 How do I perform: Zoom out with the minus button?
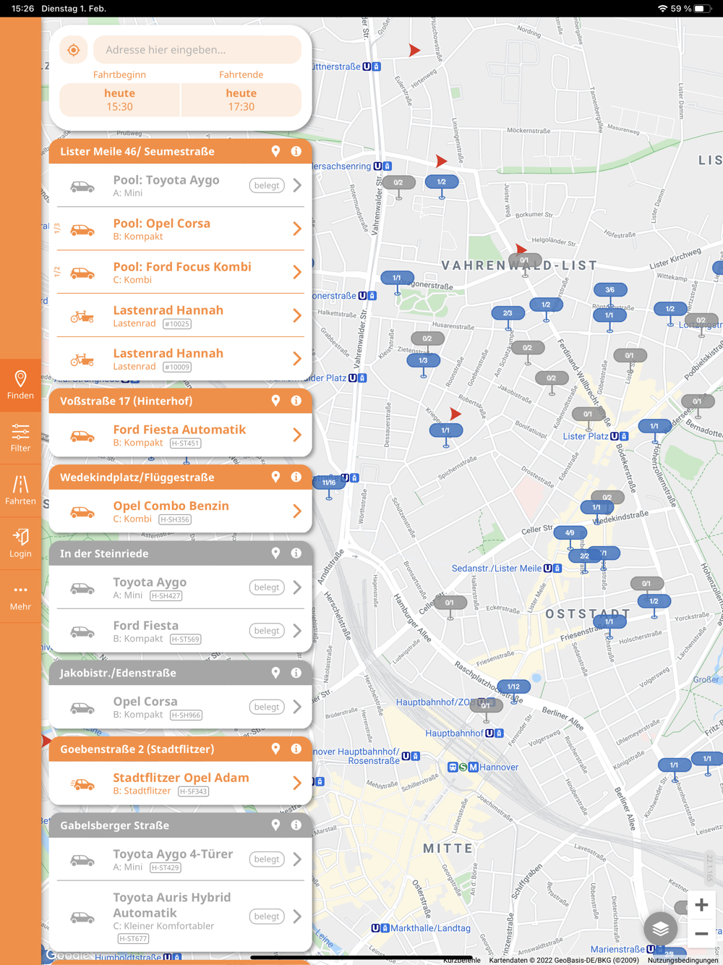(701, 934)
